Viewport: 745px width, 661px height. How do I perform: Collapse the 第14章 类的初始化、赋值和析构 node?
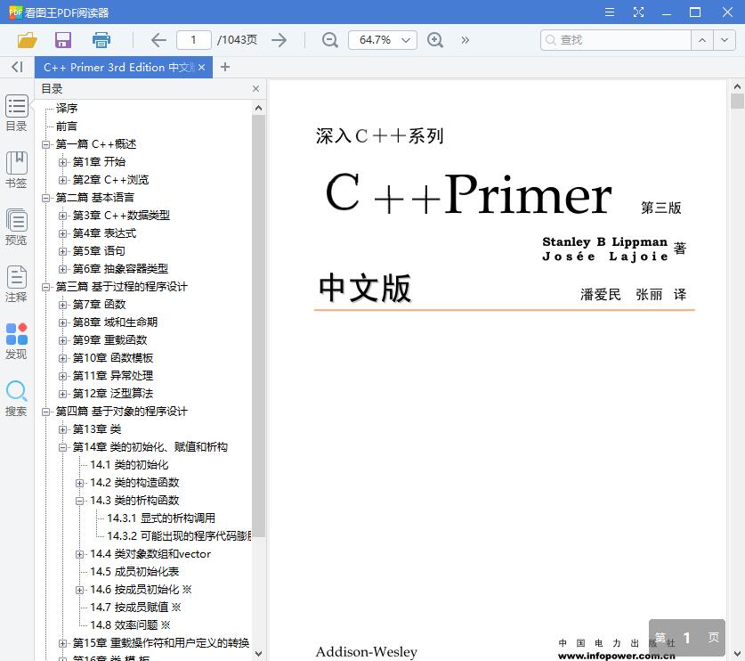coord(62,447)
